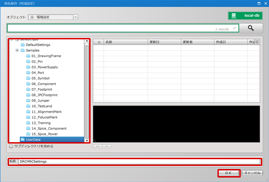
Task: Close the 別名保存 dialog
Action: coord(265,4)
